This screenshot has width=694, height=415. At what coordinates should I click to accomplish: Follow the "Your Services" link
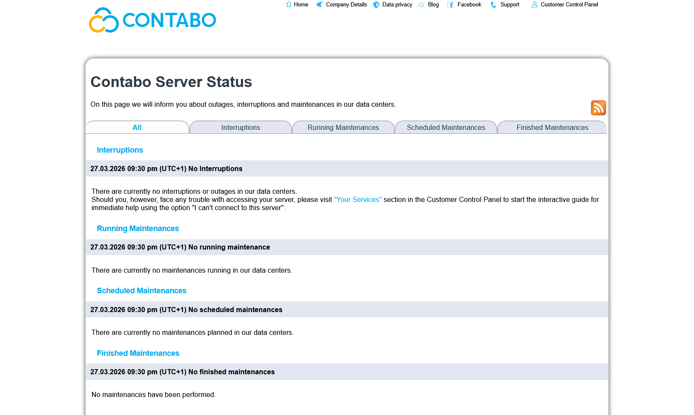[358, 200]
